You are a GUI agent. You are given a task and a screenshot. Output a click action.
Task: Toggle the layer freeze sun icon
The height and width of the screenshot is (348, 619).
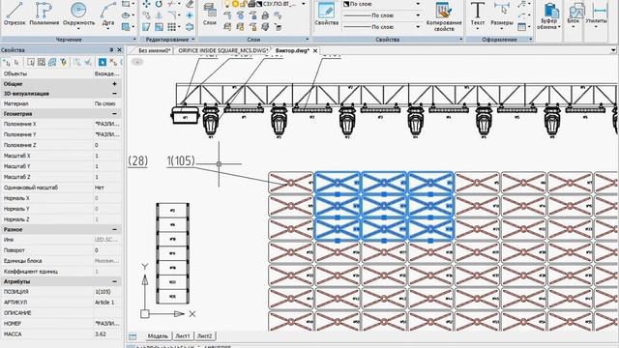coord(235,4)
